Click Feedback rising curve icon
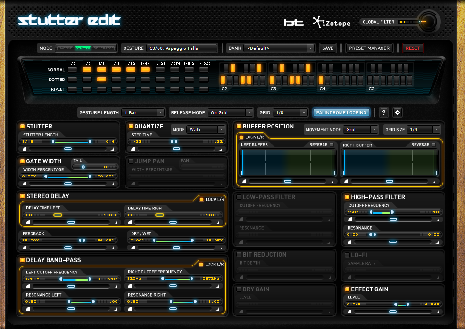This screenshot has height=329, width=465. point(25,248)
